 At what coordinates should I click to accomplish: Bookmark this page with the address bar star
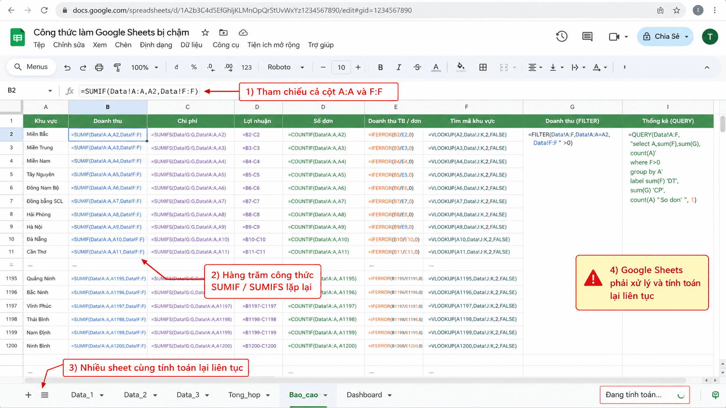(x=676, y=10)
